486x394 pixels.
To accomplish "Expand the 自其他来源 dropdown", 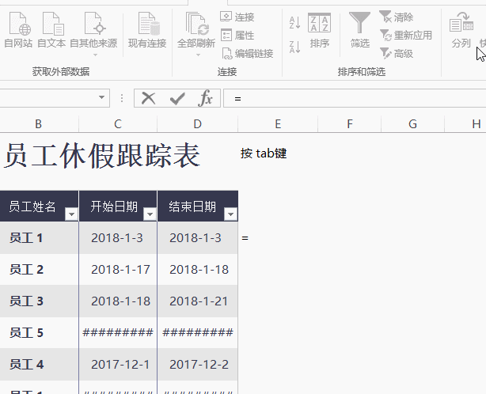I will pyautogui.click(x=93, y=55).
